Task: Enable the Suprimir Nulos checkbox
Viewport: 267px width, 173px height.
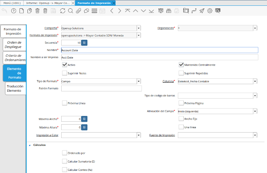Action: [x=64, y=73]
